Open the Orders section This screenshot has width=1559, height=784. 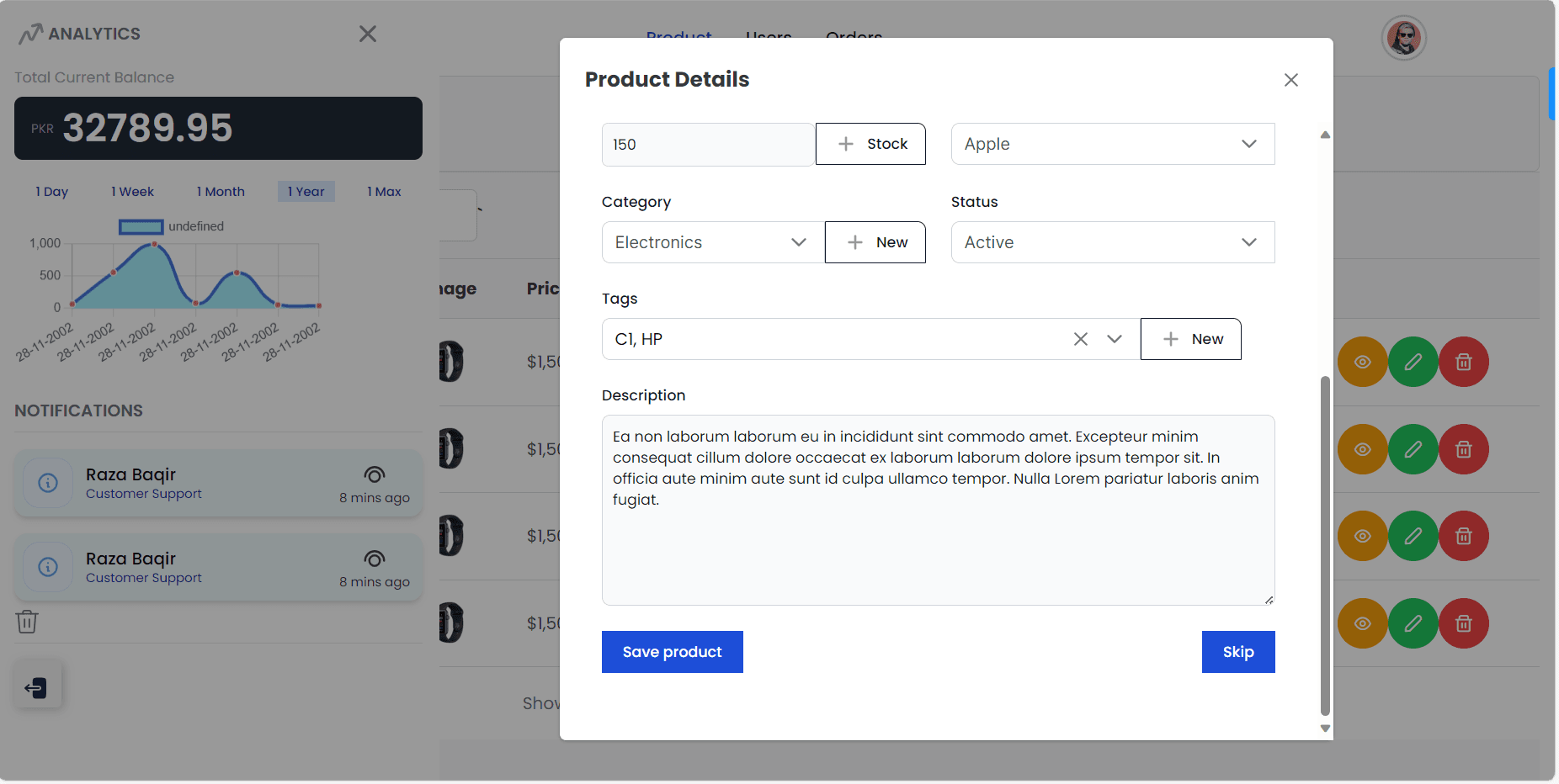[854, 38]
